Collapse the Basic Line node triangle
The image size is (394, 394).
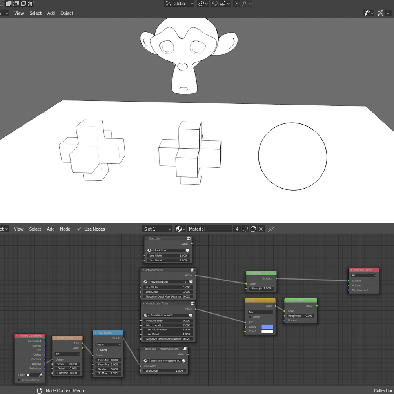(147, 238)
